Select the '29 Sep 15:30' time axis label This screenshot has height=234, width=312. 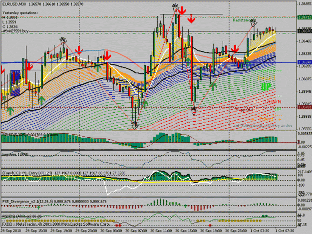[x=36, y=231]
